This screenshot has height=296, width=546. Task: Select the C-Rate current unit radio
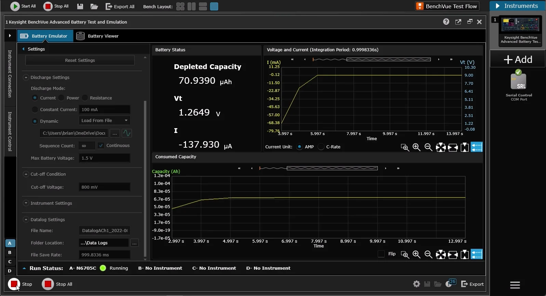coord(321,147)
